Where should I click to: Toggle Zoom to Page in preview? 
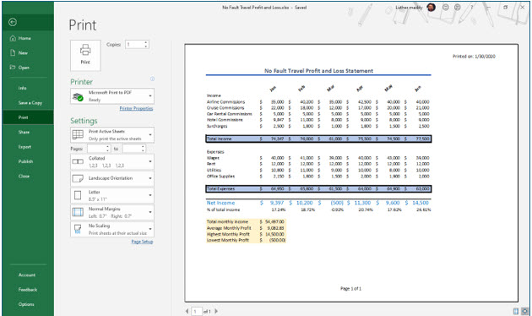pyautogui.click(x=525, y=311)
